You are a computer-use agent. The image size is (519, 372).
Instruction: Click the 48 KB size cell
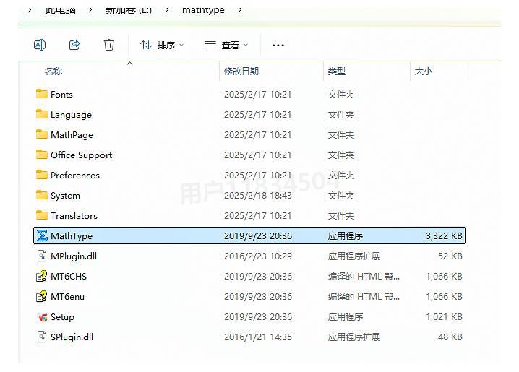coord(450,337)
